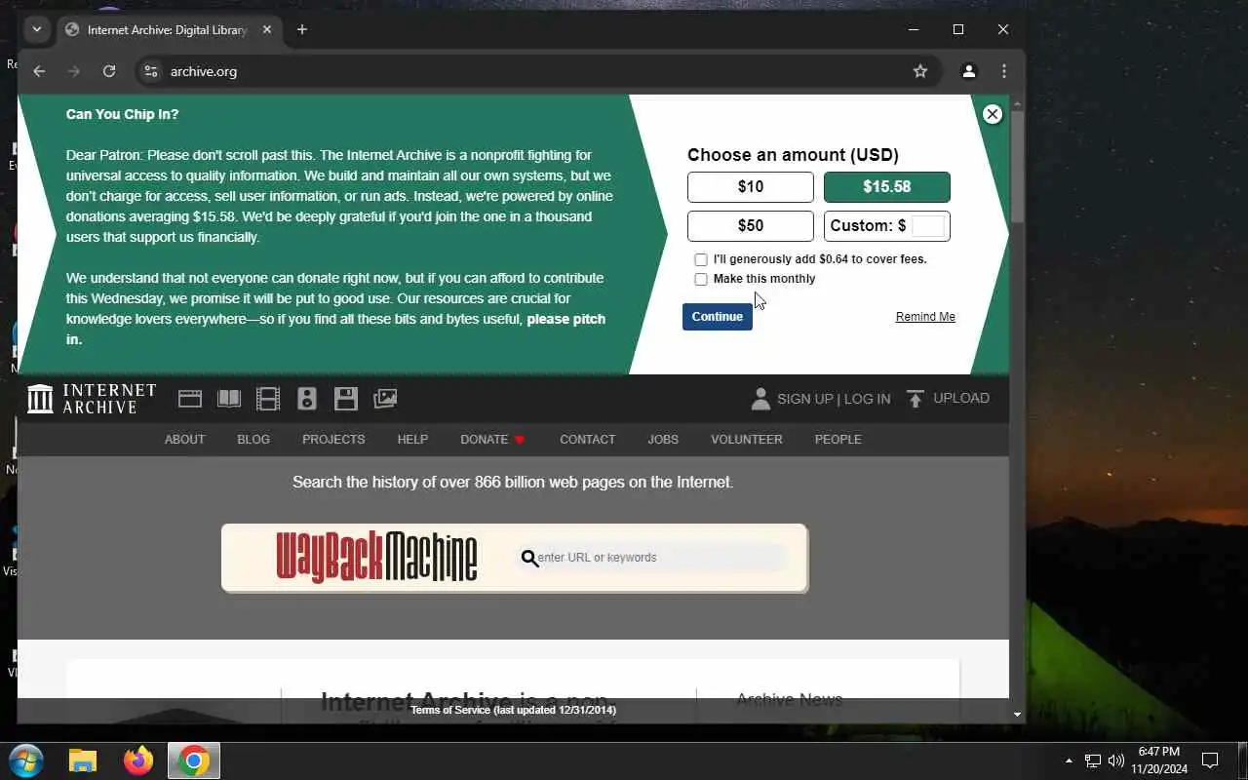This screenshot has height=780, width=1248.
Task: Go back to the previous page
Action: pyautogui.click(x=39, y=71)
